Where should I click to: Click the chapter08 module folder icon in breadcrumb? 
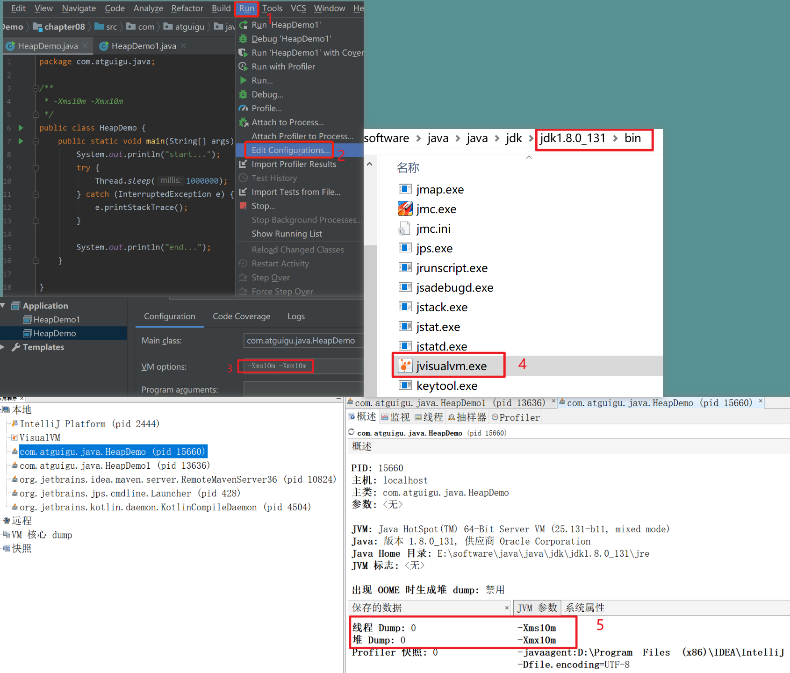37,27
